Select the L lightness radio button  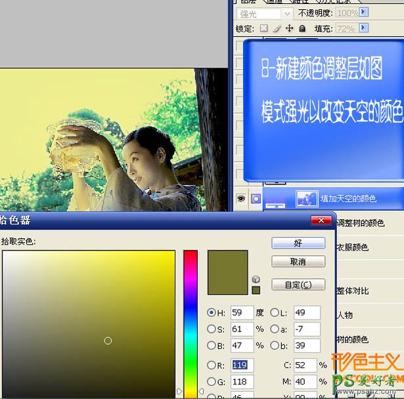tap(275, 313)
